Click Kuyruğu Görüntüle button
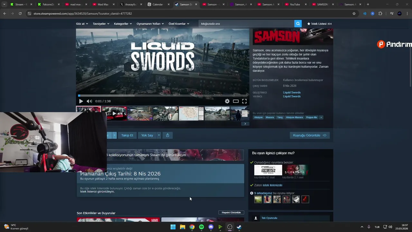 point(310,135)
